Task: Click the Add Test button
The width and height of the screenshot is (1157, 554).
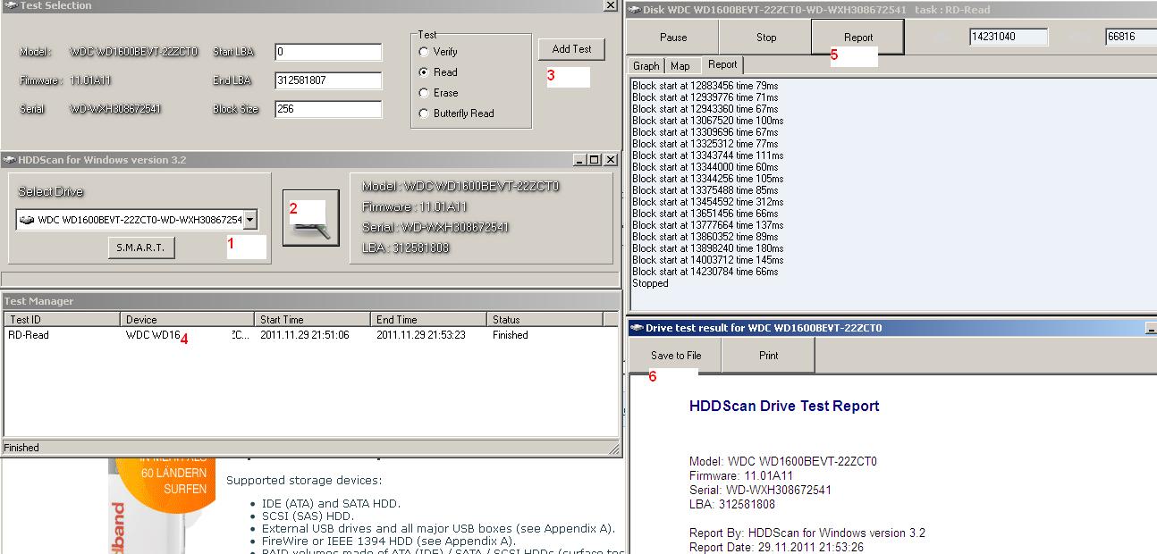Action: [572, 49]
